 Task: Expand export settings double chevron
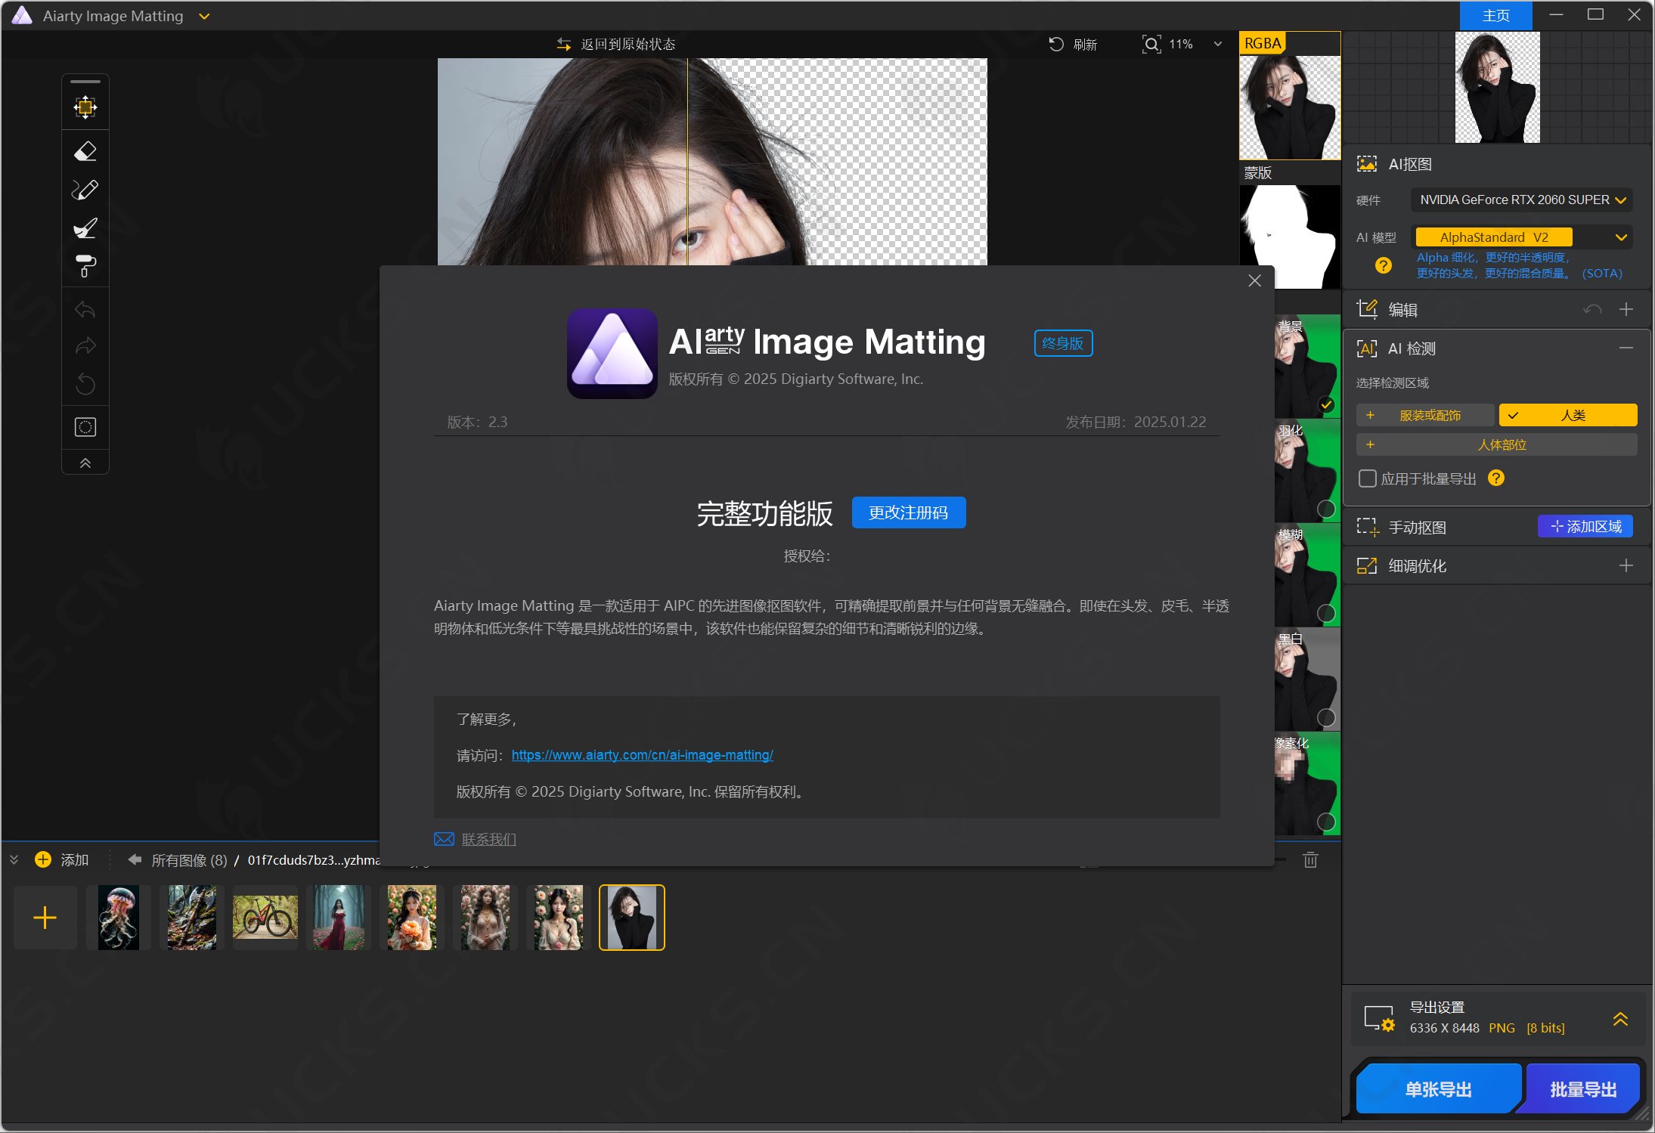[1620, 1018]
